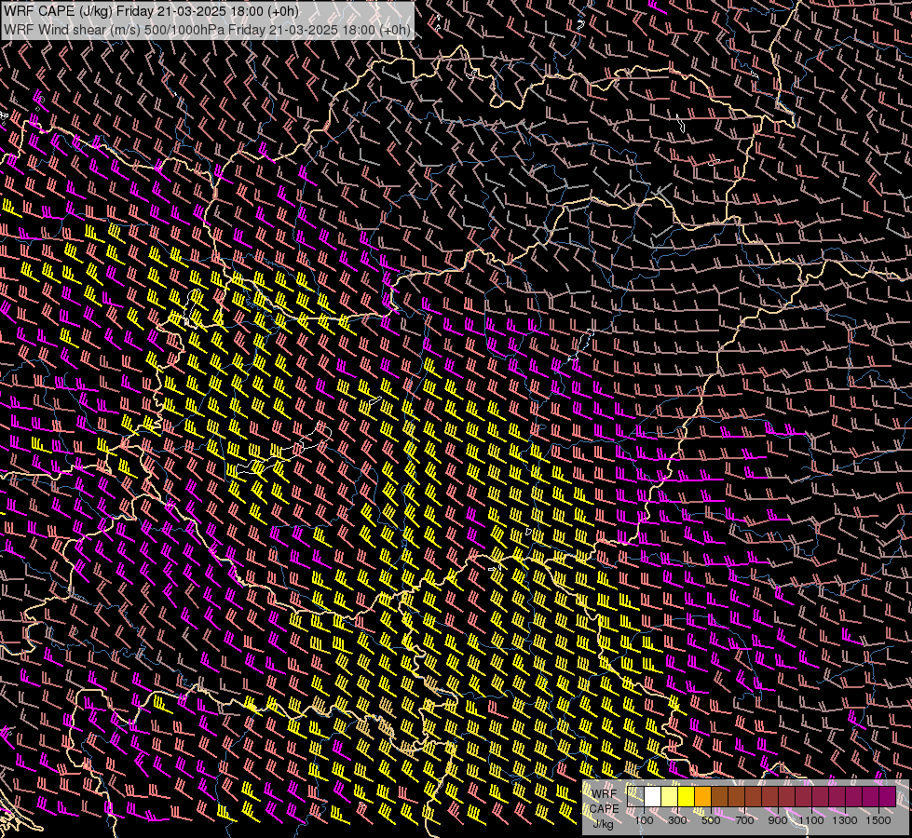This screenshot has width=912, height=838.
Task: Click the pale yellow CAPE legend swatch
Action: (670, 797)
